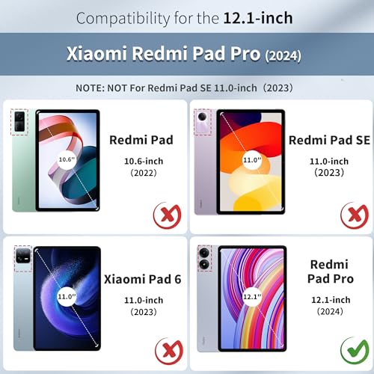
Task: Click the 12.1" size circle on Redmi Pad Pro
Action: pos(252,297)
